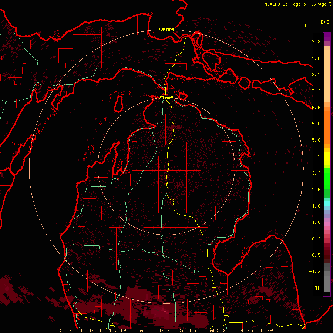This screenshot has width=333, height=333.
Task: Click the [PHAS] legend heading
Action: (x=313, y=26)
